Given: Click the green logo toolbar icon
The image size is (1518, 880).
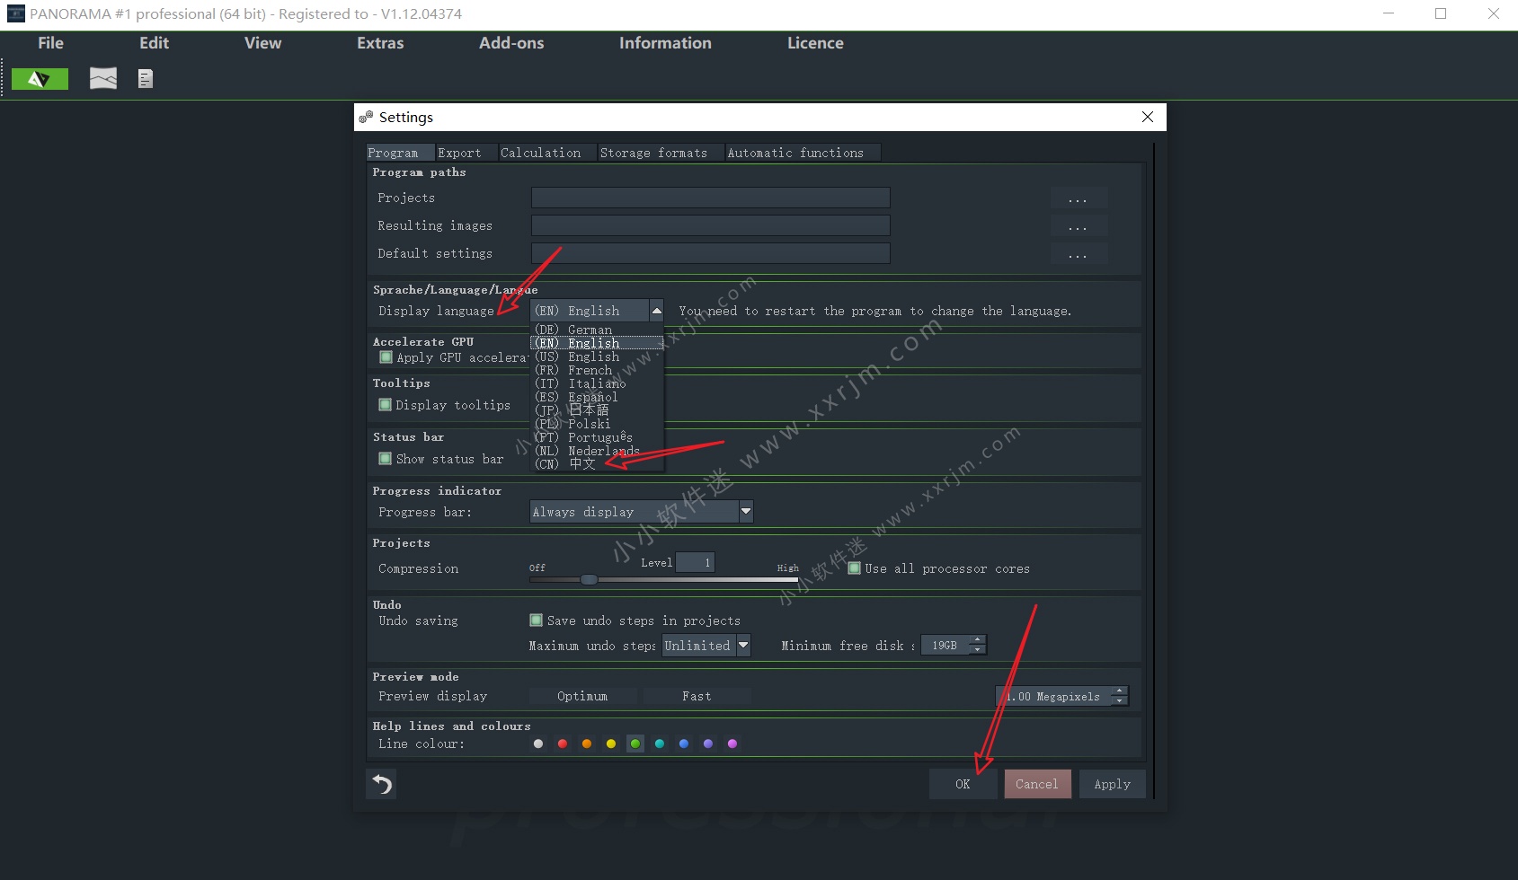Looking at the screenshot, I should pyautogui.click(x=40, y=79).
